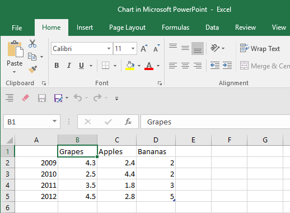
Task: Apply yellow fill color bucket
Action: coord(130,66)
